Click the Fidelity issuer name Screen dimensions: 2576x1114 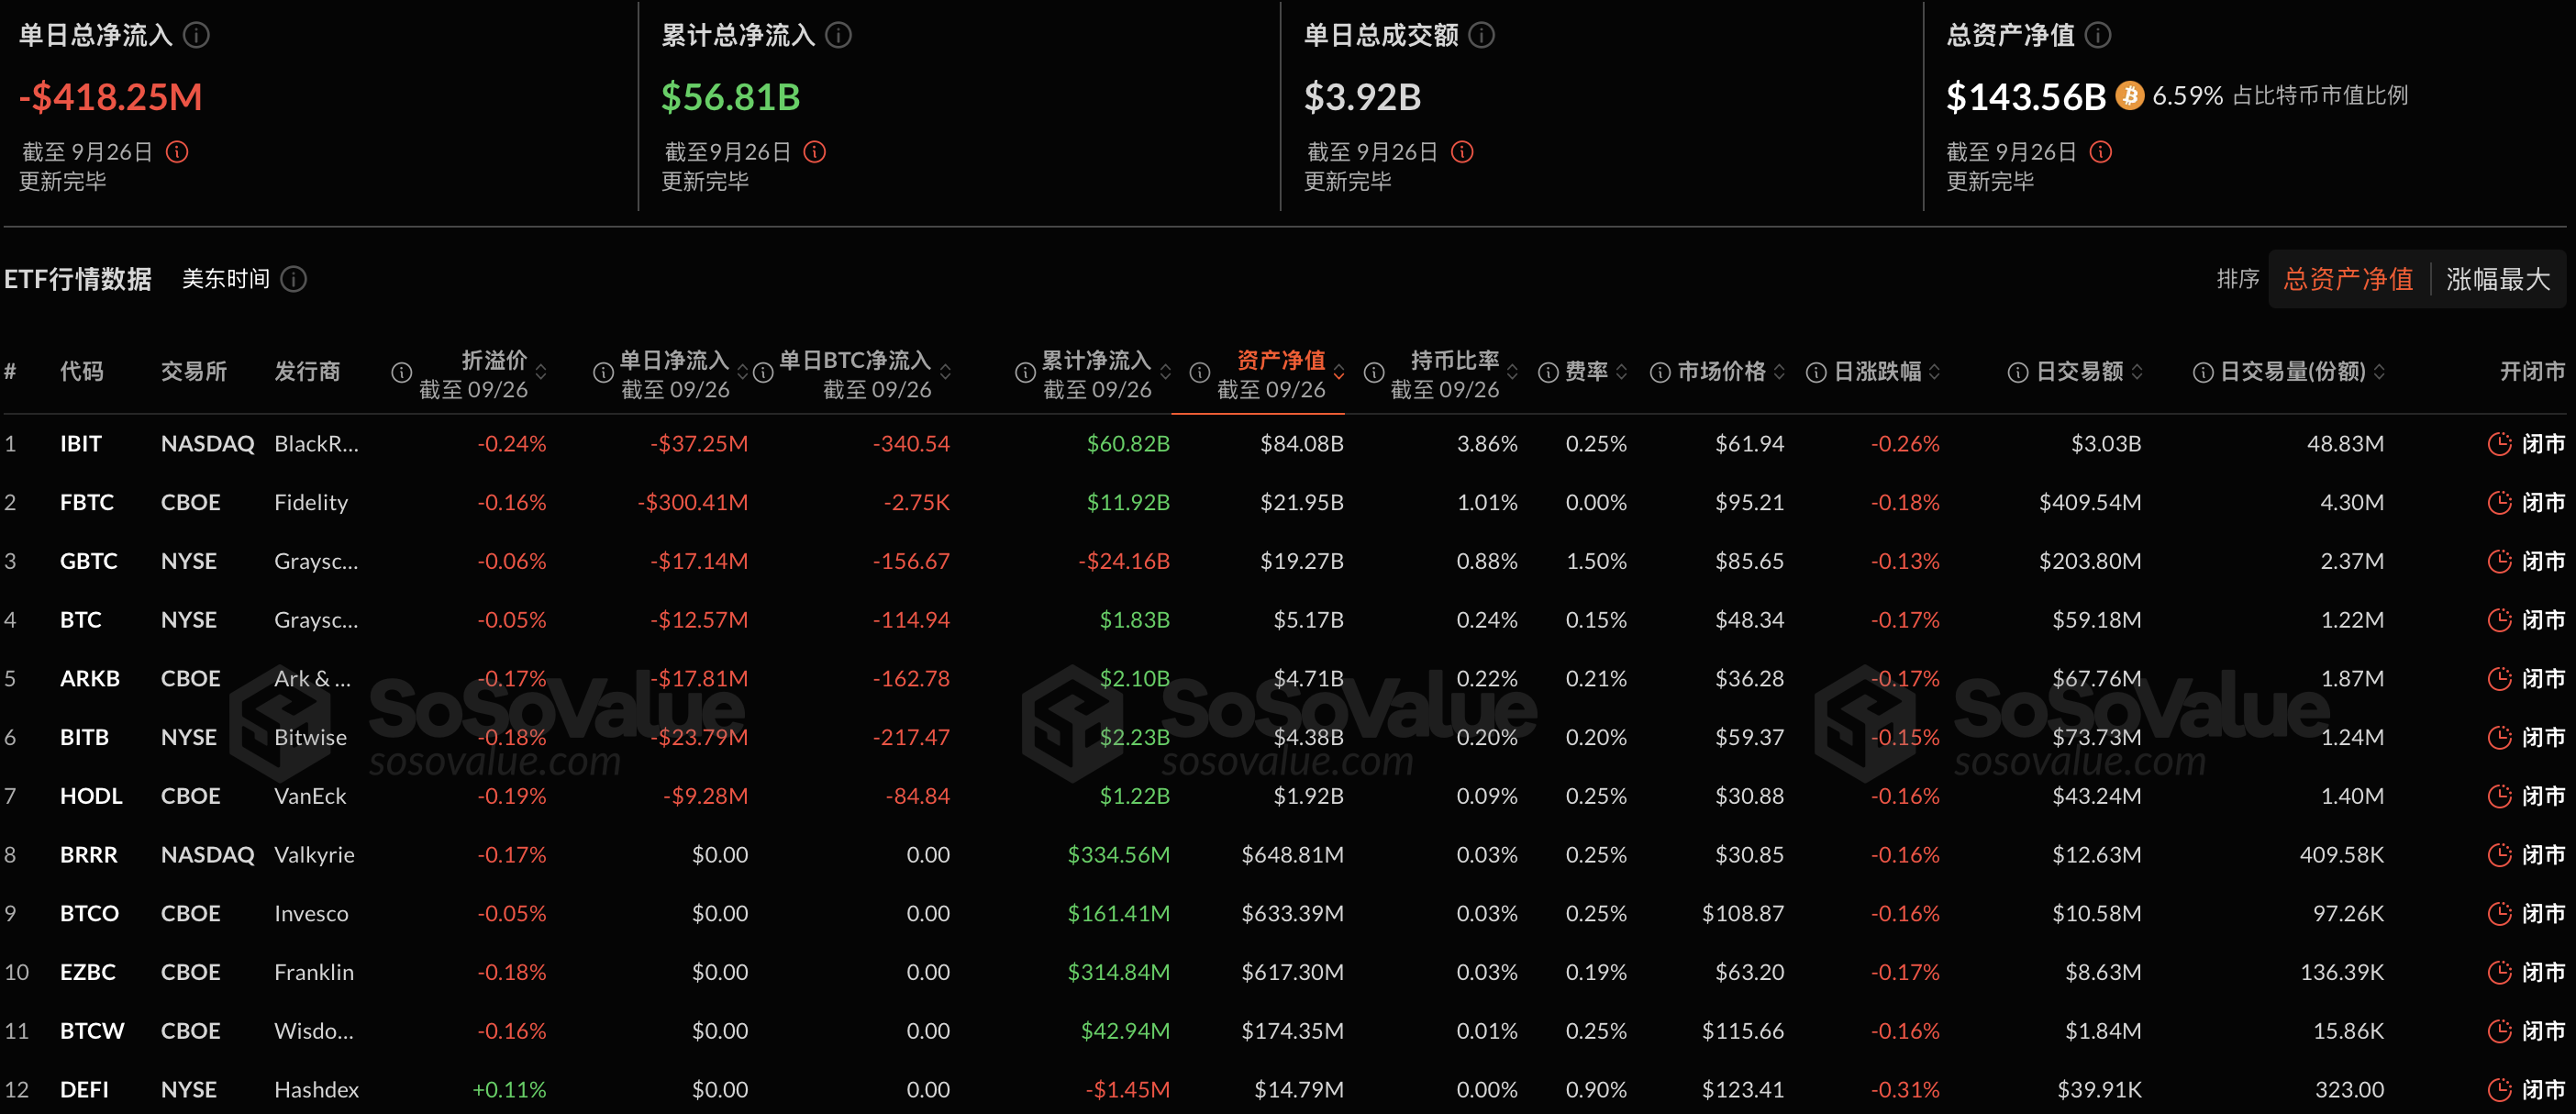point(311,502)
